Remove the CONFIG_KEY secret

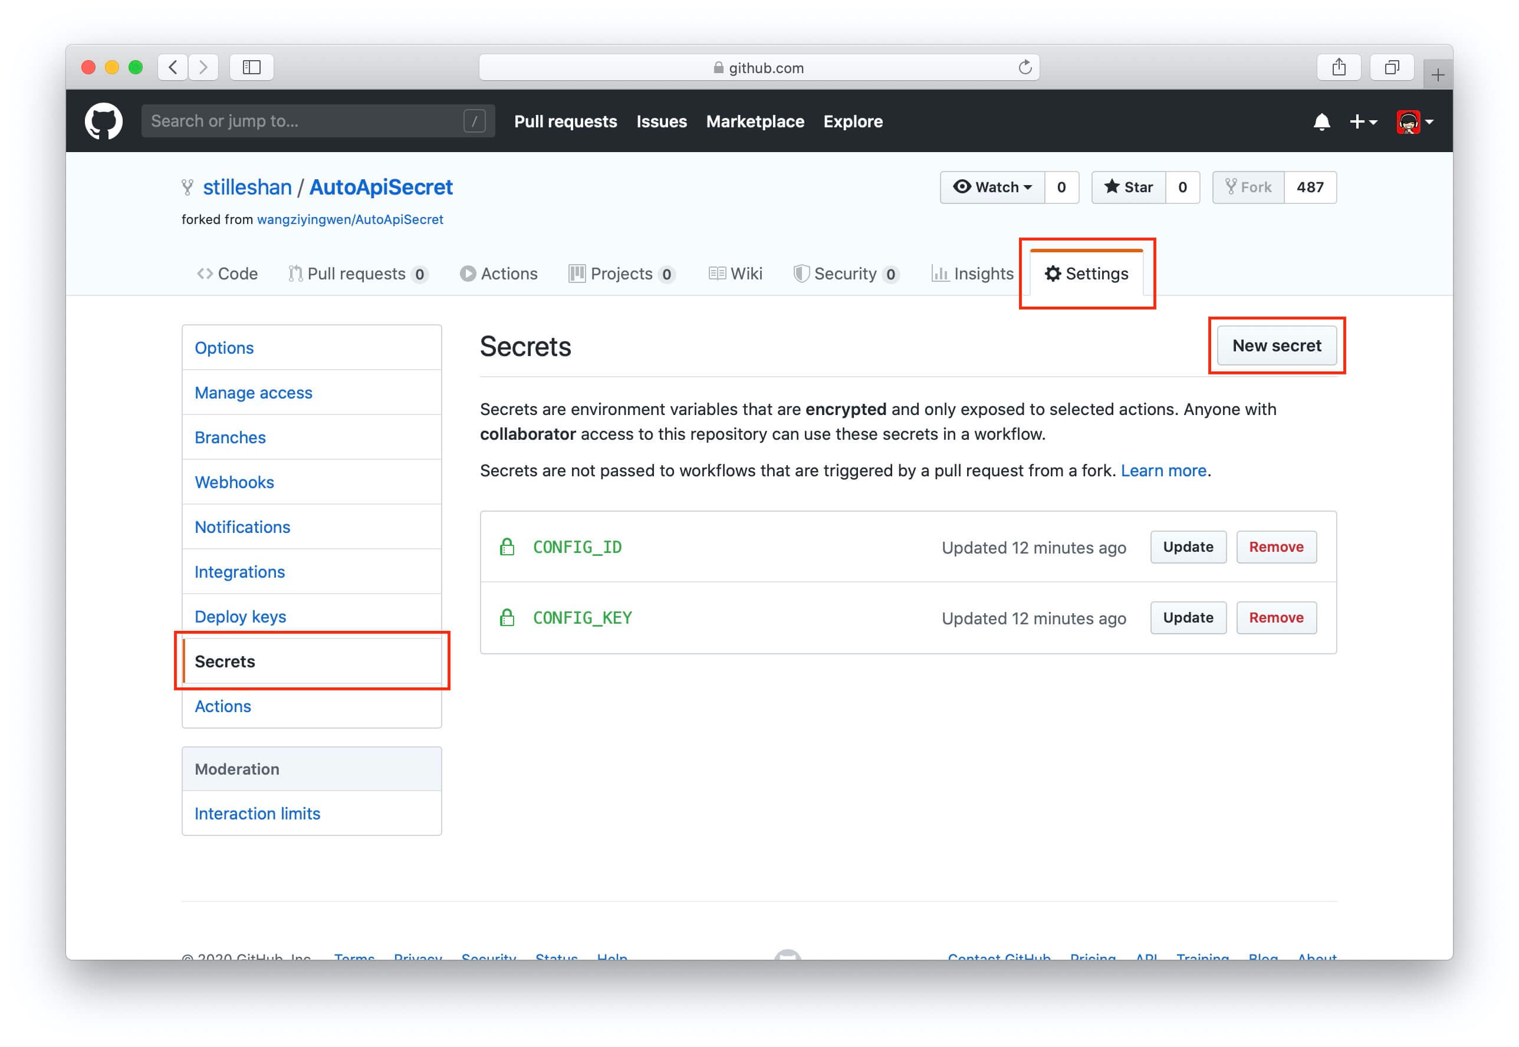coord(1275,617)
